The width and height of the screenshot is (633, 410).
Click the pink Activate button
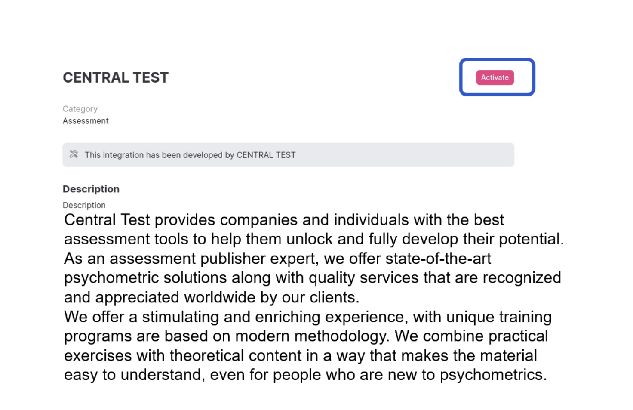point(495,77)
